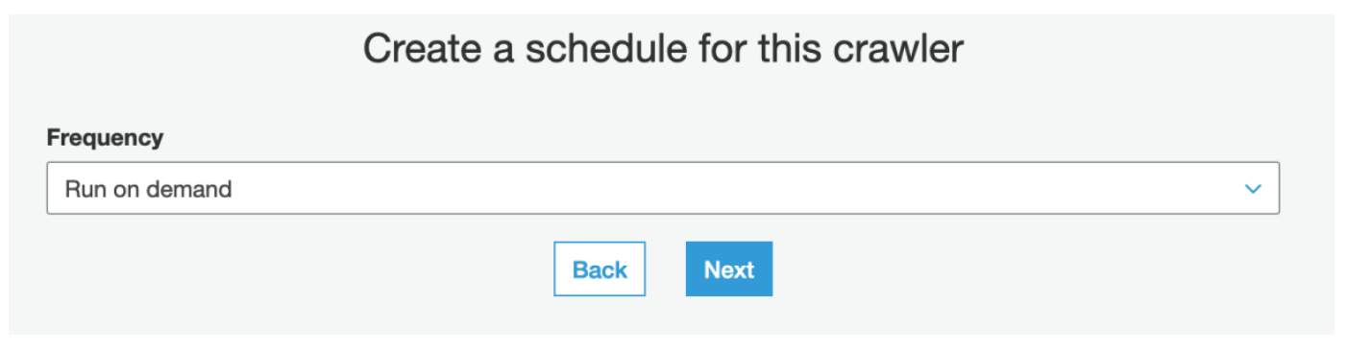The height and width of the screenshot is (349, 1347).
Task: Choose a different crawler frequency option
Action: point(663,188)
